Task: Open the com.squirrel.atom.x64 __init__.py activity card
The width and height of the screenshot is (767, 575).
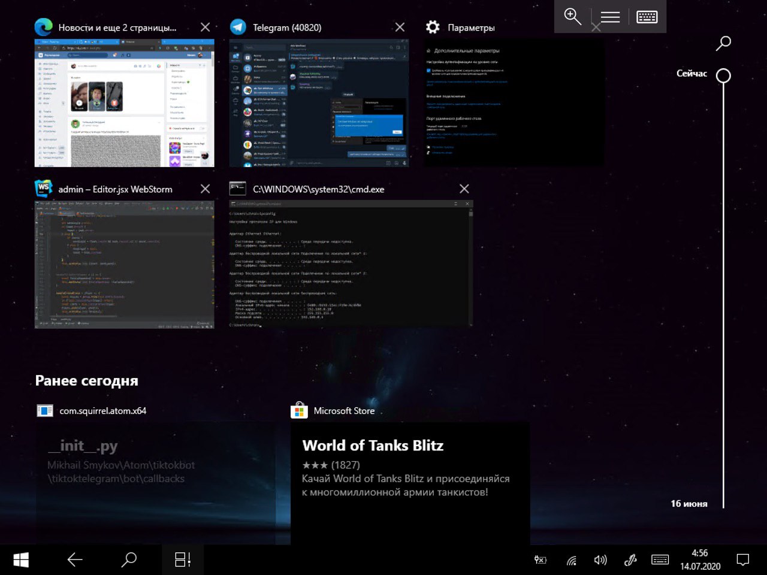Action: 156,483
